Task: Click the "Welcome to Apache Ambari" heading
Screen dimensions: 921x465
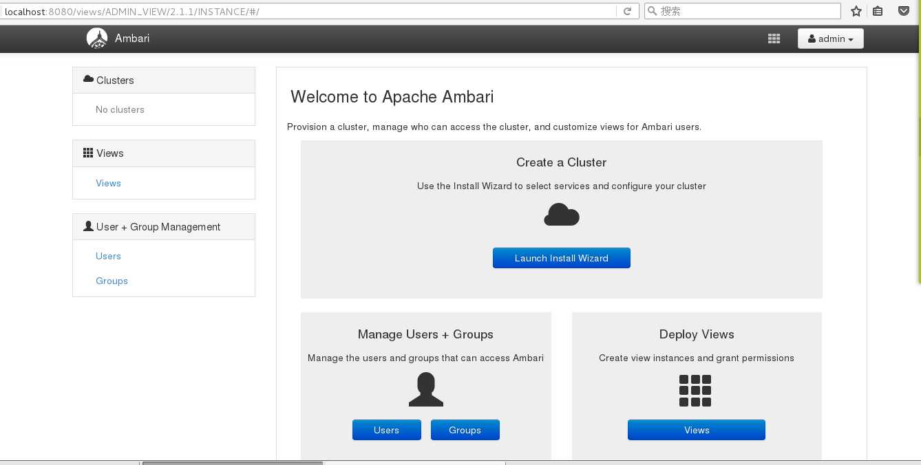Action: [x=392, y=97]
